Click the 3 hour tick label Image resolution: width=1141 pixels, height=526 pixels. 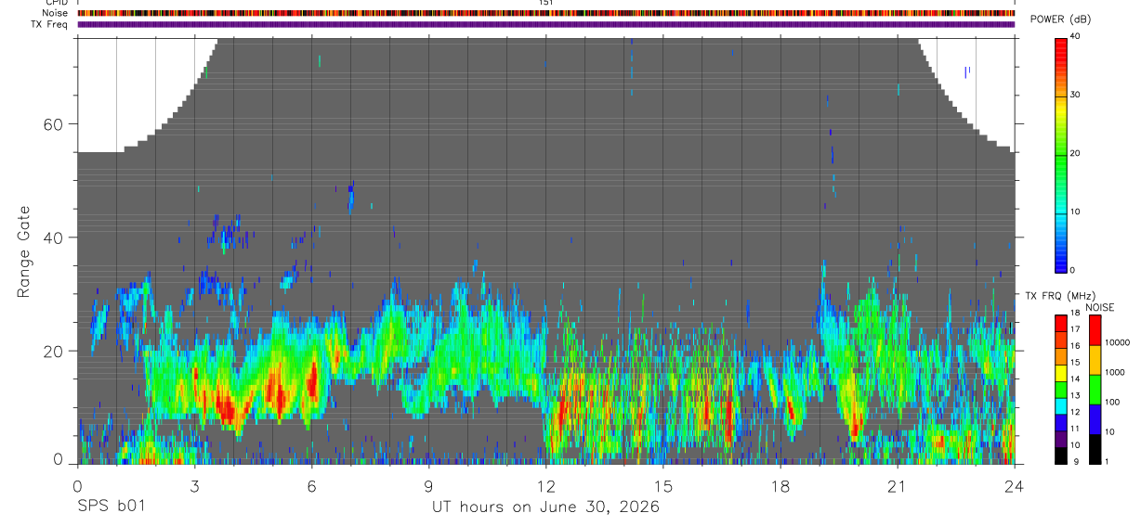[x=194, y=486]
